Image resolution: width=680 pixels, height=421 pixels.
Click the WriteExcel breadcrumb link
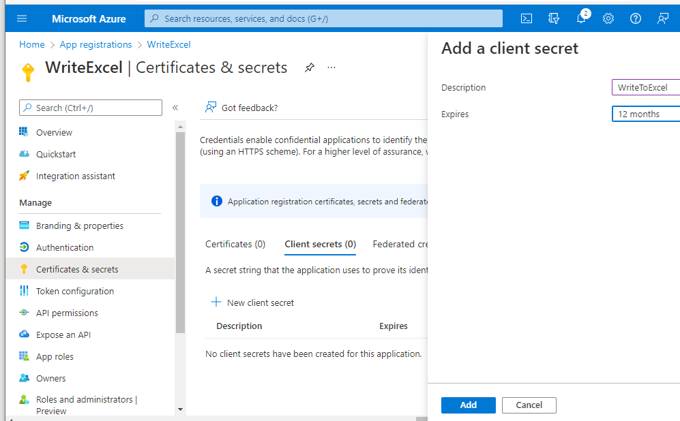[x=168, y=44]
